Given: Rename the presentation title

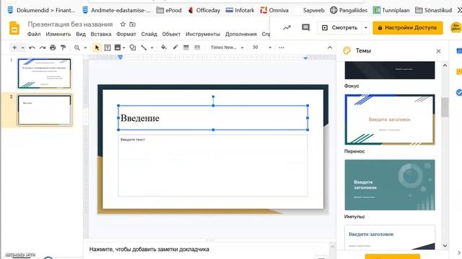Looking at the screenshot, I should coord(70,24).
